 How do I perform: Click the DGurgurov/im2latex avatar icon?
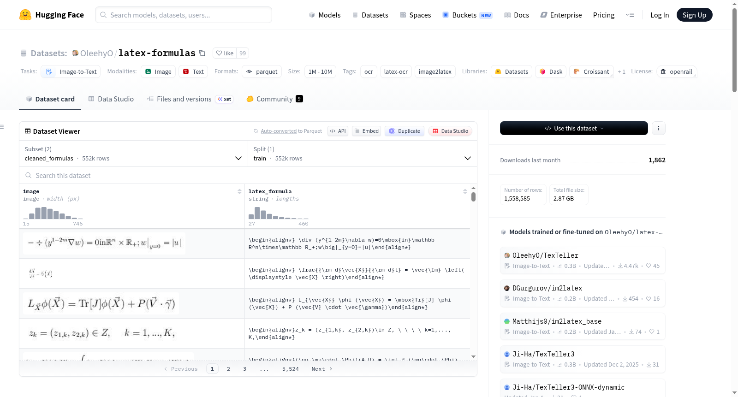tap(507, 288)
